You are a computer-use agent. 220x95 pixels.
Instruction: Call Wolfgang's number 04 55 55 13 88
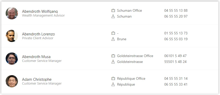(x=176, y=11)
